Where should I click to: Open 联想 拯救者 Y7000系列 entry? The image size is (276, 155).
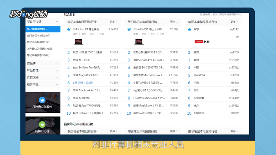(86, 106)
